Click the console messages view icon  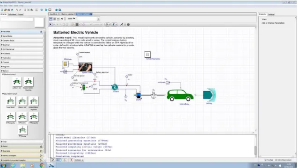(59, 160)
